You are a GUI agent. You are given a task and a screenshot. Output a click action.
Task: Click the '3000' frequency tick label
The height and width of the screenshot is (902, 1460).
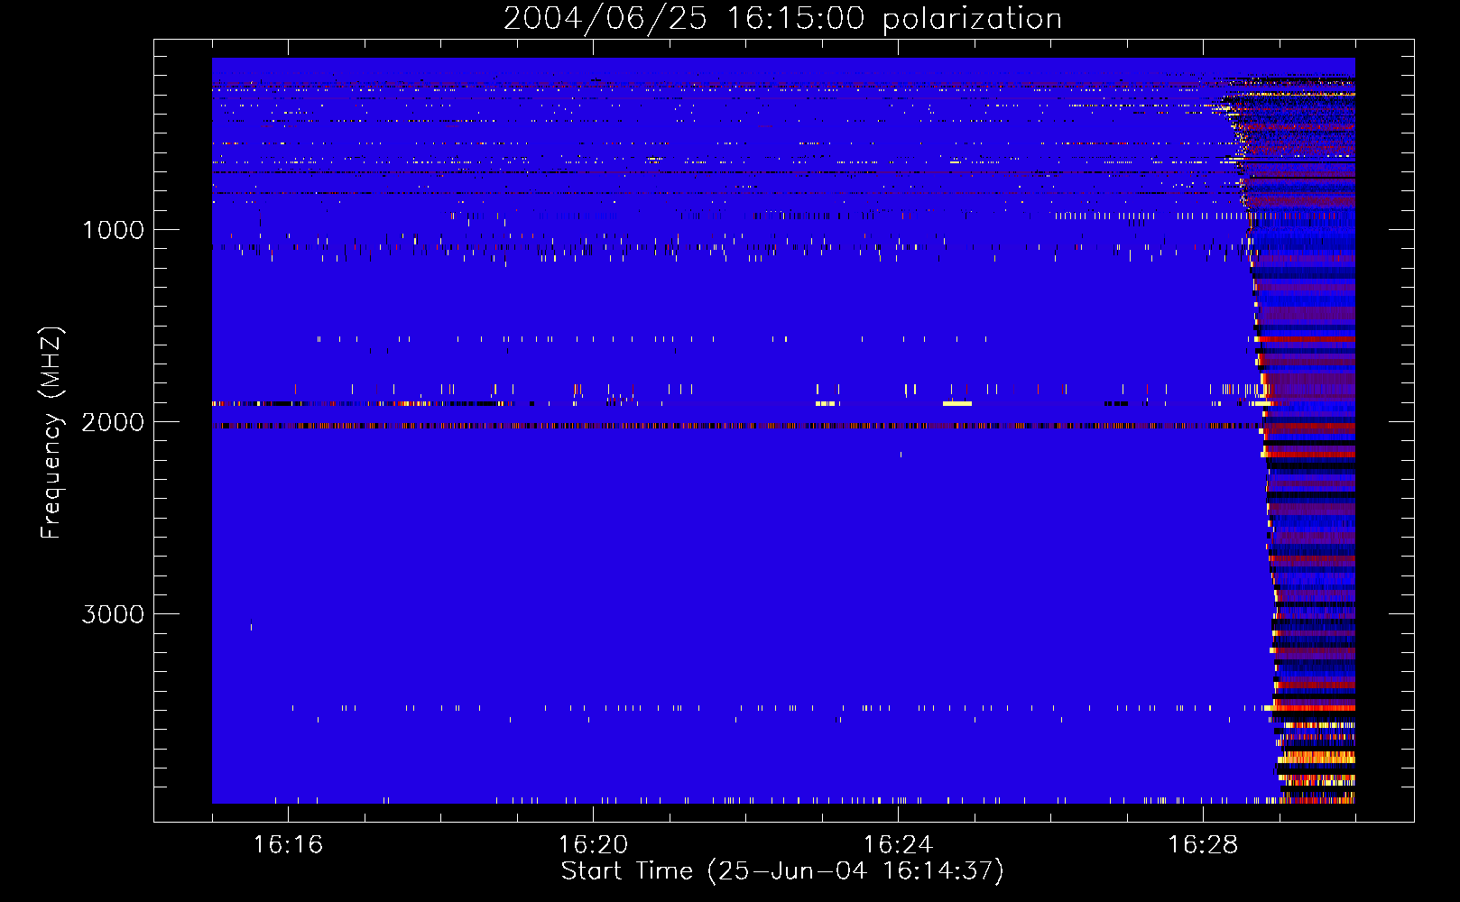point(114,614)
